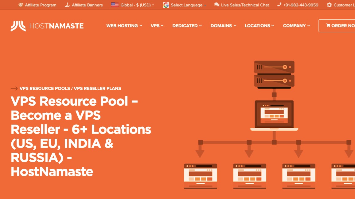Expand the DOMAINS chevron
355x199 pixels.
tap(235, 26)
